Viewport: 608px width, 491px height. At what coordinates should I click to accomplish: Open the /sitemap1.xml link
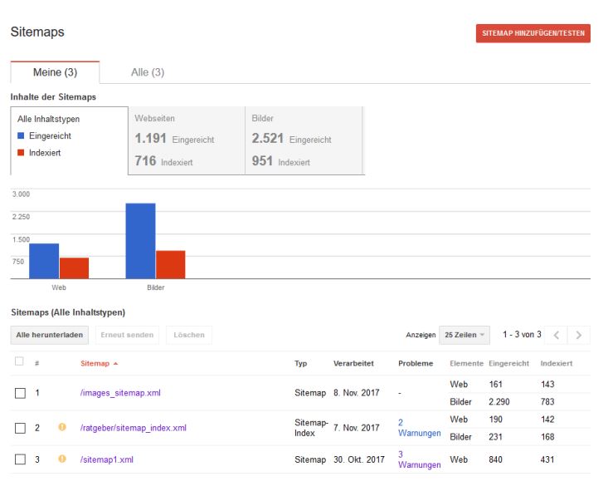tap(107, 459)
